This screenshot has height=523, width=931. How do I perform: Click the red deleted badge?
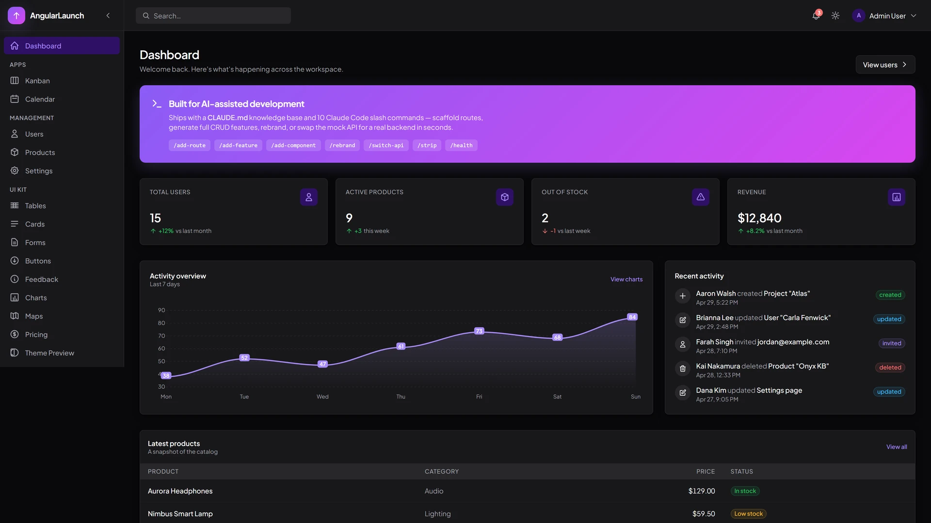tap(890, 368)
